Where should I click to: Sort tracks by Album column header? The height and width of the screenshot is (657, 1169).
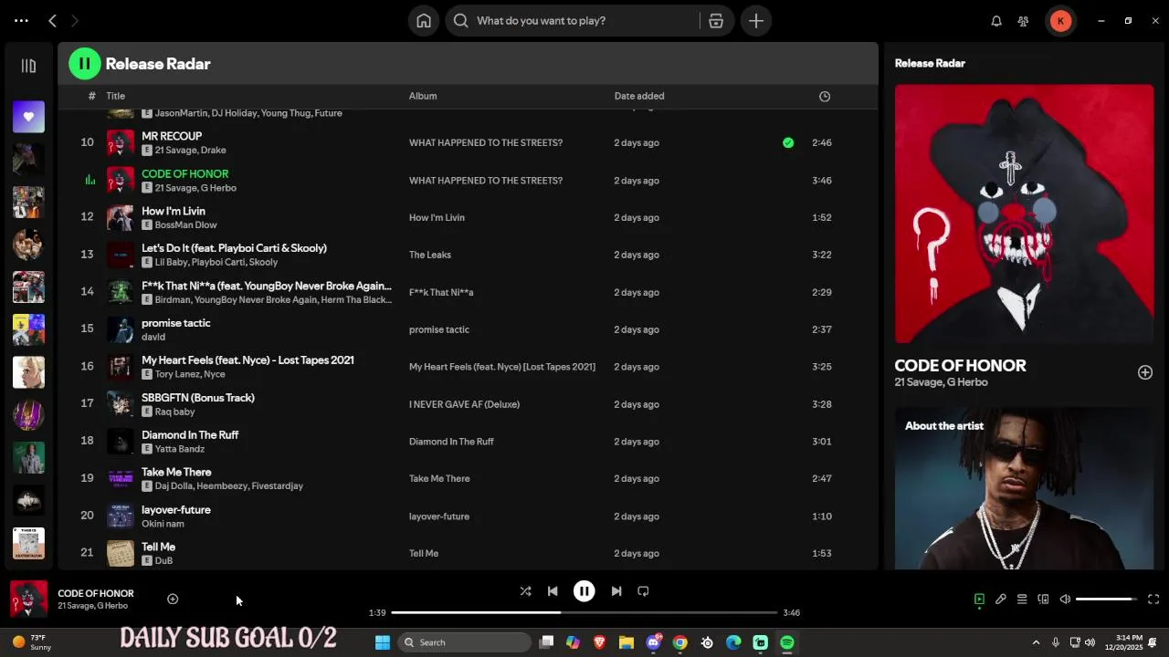[x=423, y=96]
